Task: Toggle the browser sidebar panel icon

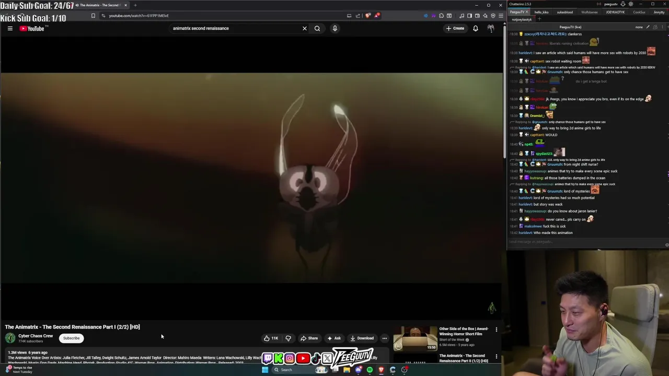Action: tap(469, 16)
